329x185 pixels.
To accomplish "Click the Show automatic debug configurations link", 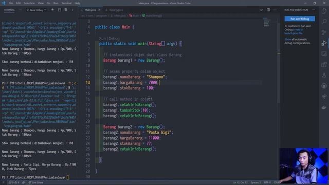I will click(x=288, y=40).
